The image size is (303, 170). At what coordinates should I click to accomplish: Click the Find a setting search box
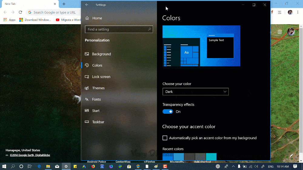click(x=119, y=29)
